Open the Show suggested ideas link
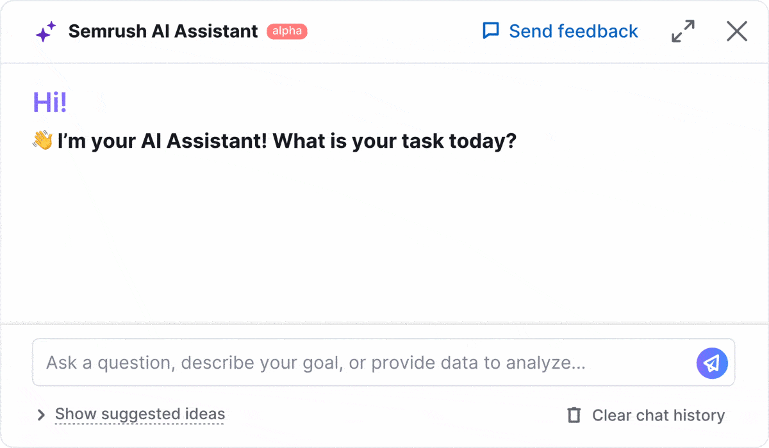 (x=140, y=415)
